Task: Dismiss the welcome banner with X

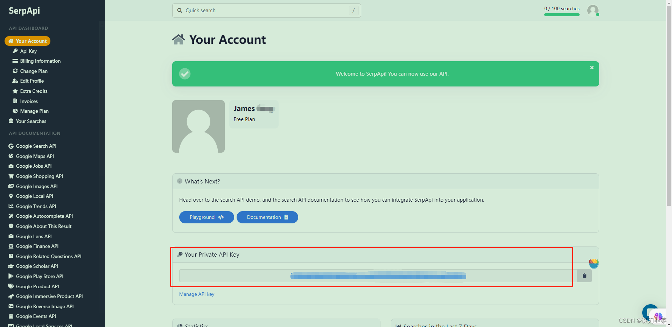Action: (592, 68)
